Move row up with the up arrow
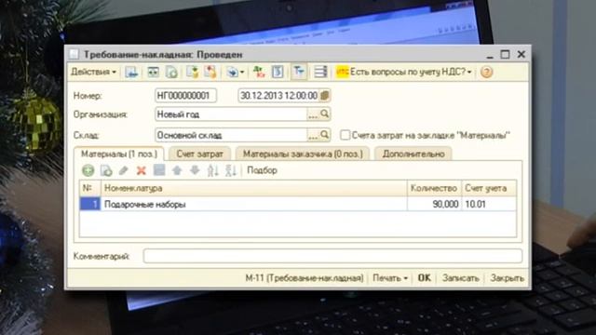This screenshot has width=596, height=335. tap(177, 170)
